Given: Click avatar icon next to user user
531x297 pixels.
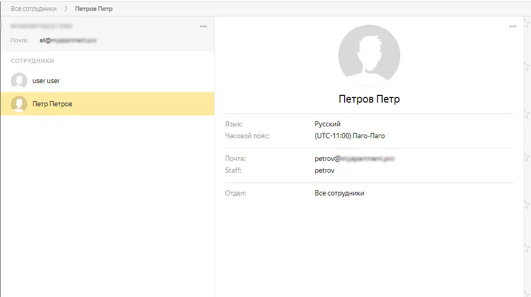Looking at the screenshot, I should click(19, 80).
